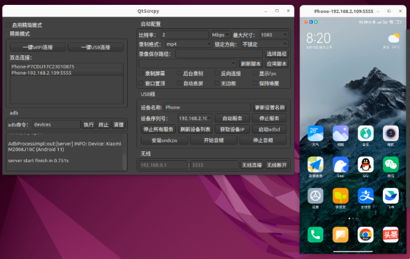Click the 停止音频 button
This screenshot has height=259, width=410.
[x=263, y=140]
